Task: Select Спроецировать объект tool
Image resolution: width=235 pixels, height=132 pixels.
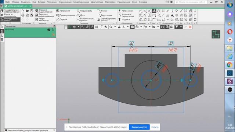Action: click(106, 19)
